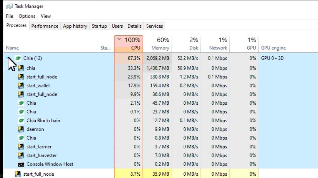Click the leaf icon of Chia using 0.1% CPU
The height and width of the screenshot is (178, 318).
click(21, 112)
